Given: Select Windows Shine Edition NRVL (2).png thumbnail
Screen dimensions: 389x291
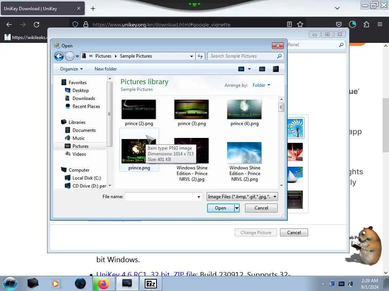Looking at the screenshot, I should (x=244, y=153).
